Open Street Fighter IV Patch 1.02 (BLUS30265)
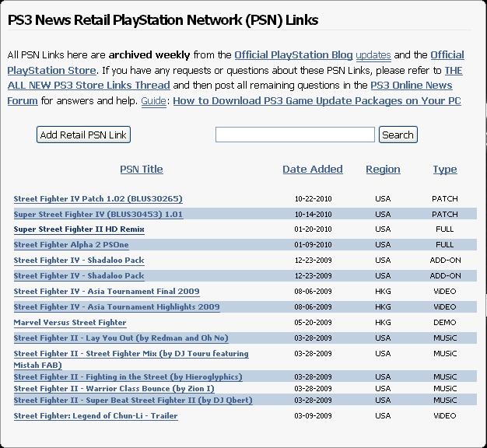The height and width of the screenshot is (448, 487). pos(98,198)
